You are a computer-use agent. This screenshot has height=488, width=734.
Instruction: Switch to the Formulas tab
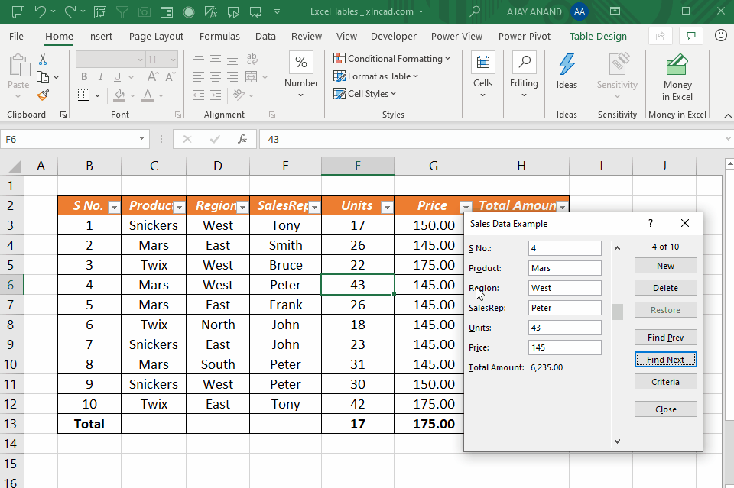click(x=219, y=37)
